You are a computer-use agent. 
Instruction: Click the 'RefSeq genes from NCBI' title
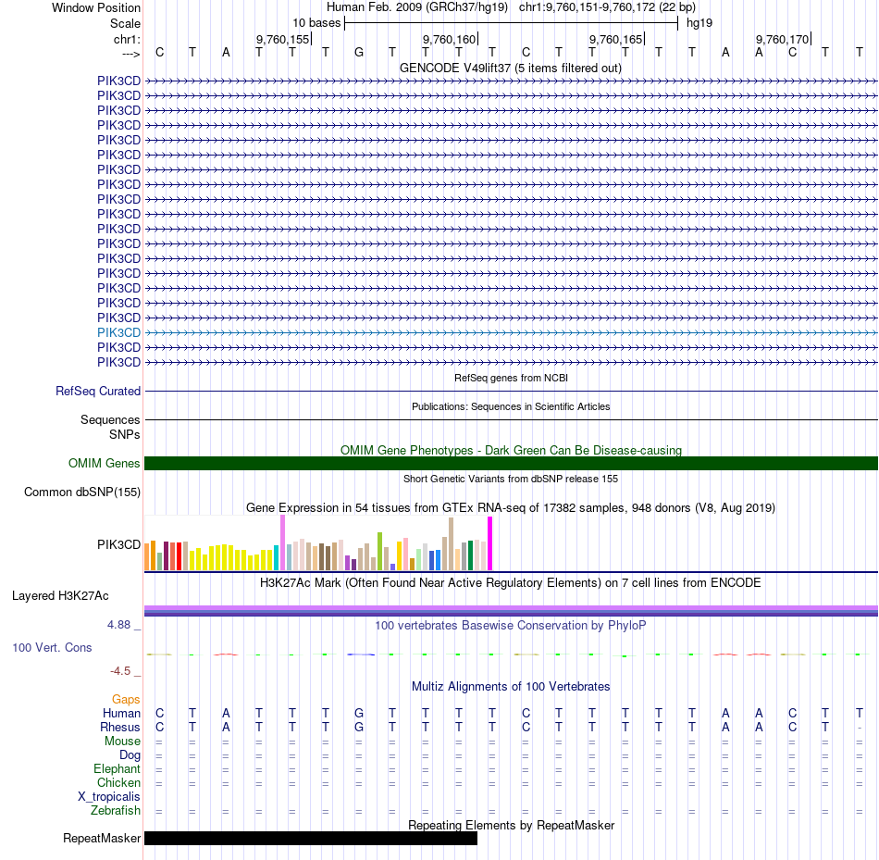click(x=512, y=378)
